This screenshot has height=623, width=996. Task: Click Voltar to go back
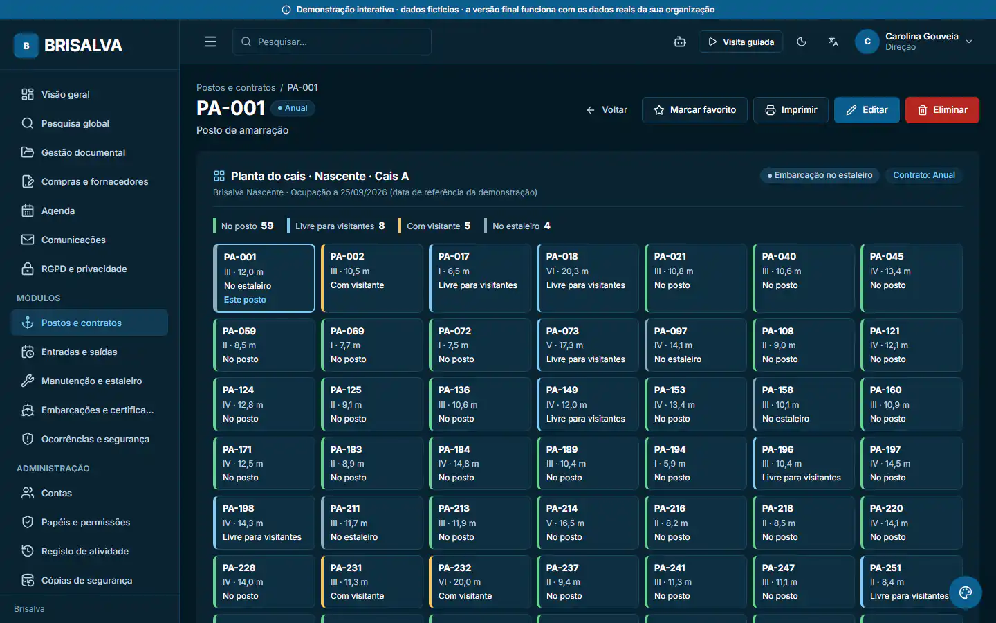coord(607,110)
